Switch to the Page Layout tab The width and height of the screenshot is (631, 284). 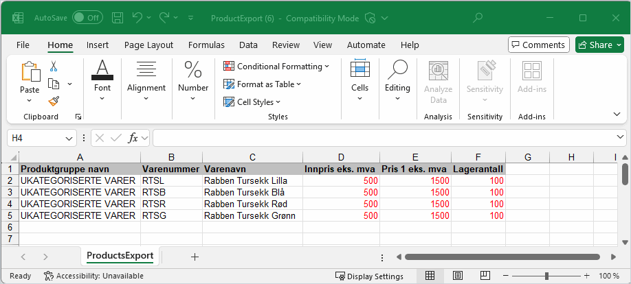(x=148, y=45)
